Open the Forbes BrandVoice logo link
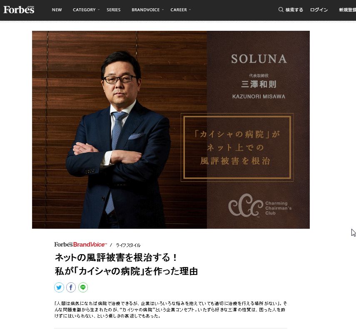This screenshot has width=356, height=329. click(x=80, y=245)
